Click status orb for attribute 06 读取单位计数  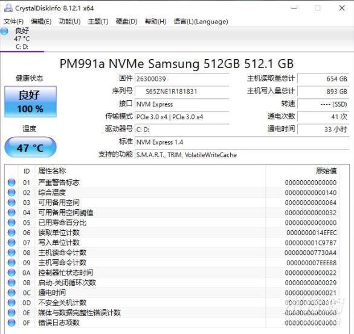11,232
